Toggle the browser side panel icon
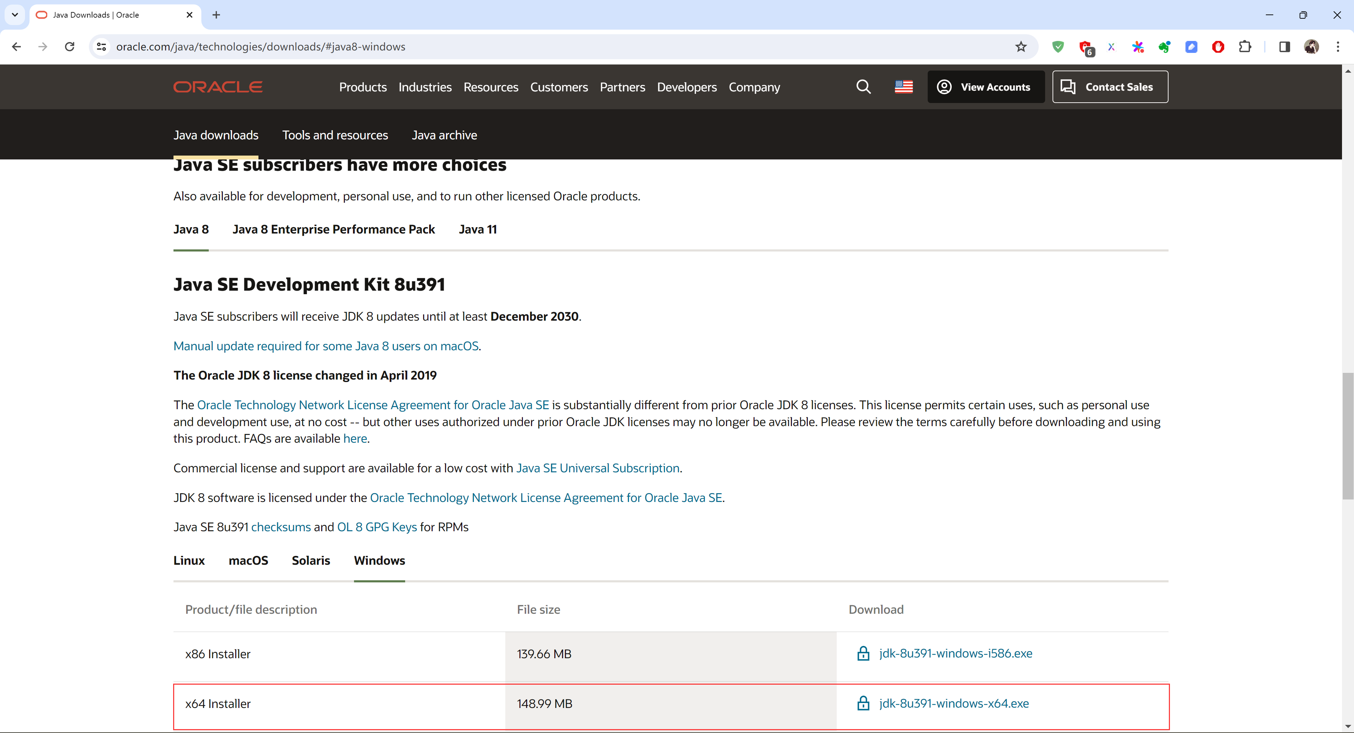Screen dimensions: 1354x733 point(1285,47)
